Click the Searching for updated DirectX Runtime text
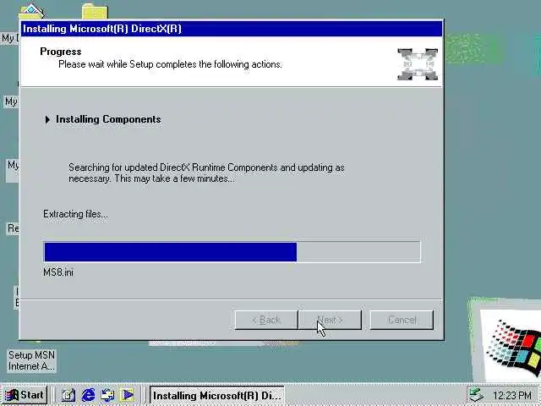This screenshot has width=541, height=406. [x=206, y=173]
